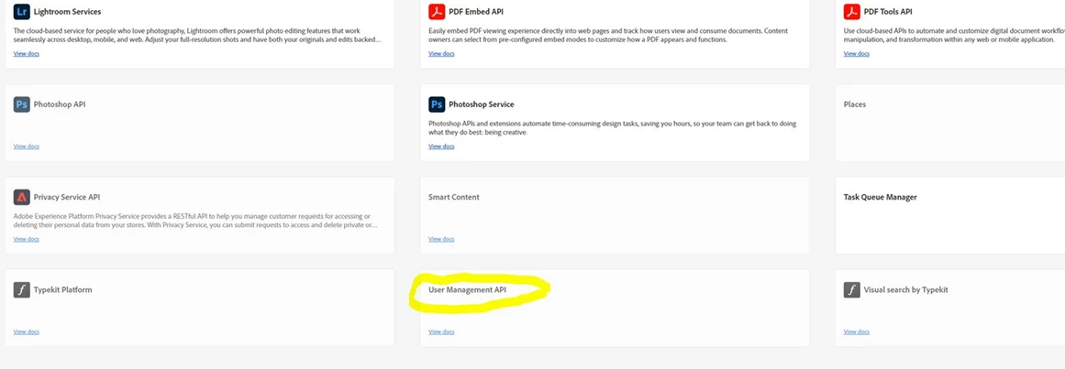This screenshot has height=369, width=1065.
Task: Click the Privacy Service API description text
Action: [196, 221]
